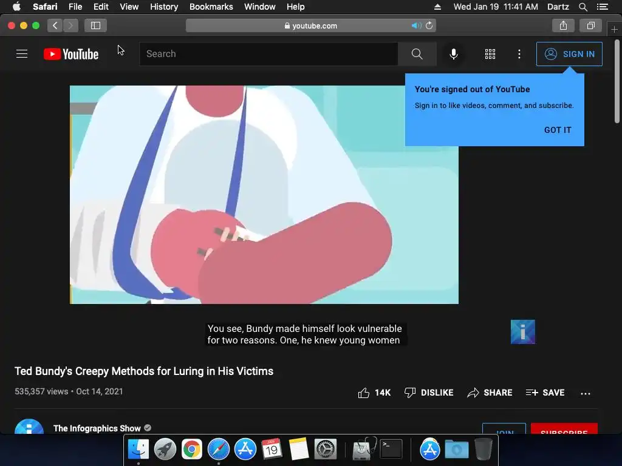The image size is (622, 466).
Task: Launch Google Chrome from the Dock
Action: click(x=191, y=450)
